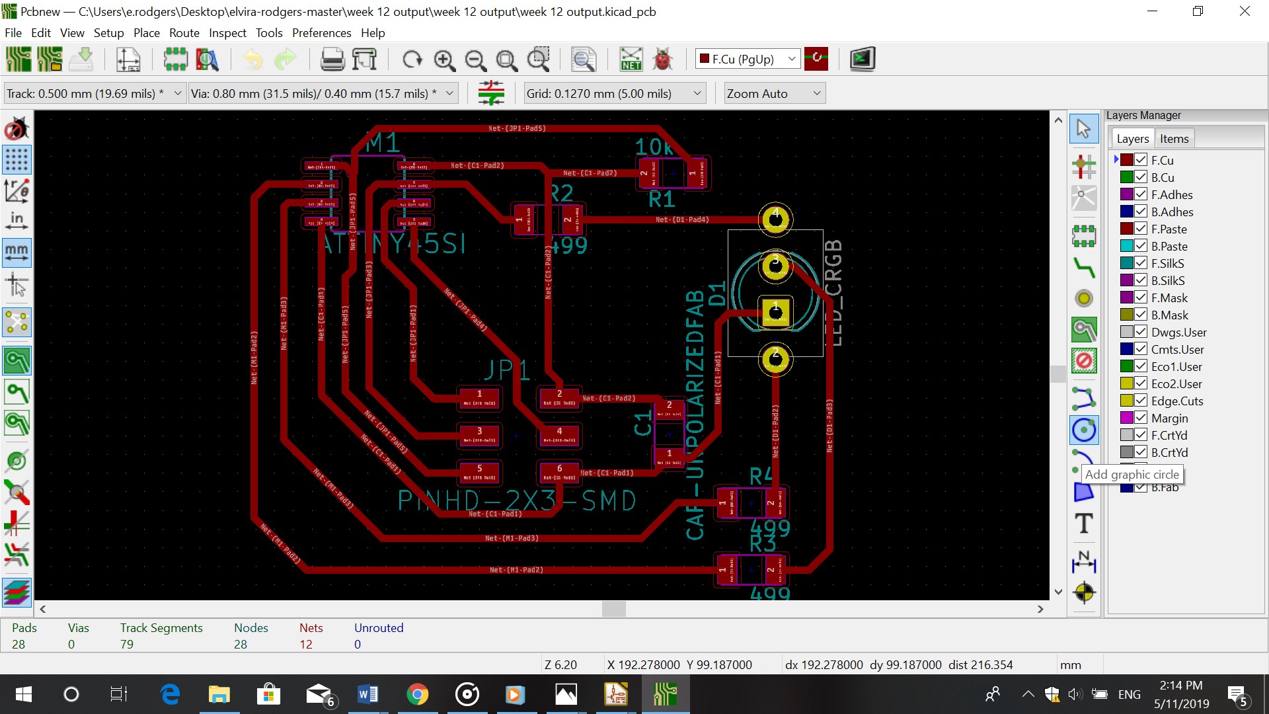
Task: Click the Print board icon
Action: tap(332, 59)
